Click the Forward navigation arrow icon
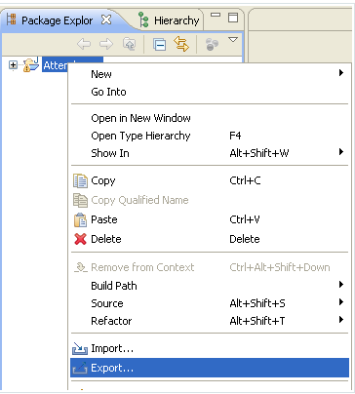Viewport: 355px width, 394px height. [106, 44]
